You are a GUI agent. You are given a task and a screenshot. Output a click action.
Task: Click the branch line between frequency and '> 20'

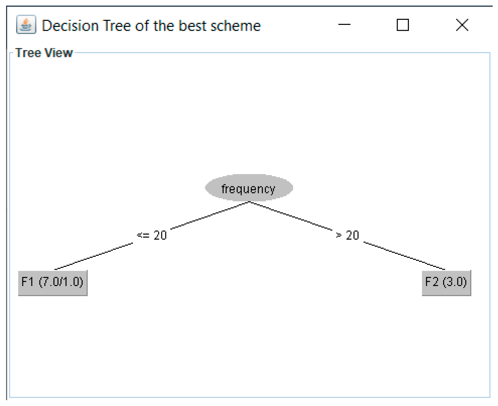point(291,216)
